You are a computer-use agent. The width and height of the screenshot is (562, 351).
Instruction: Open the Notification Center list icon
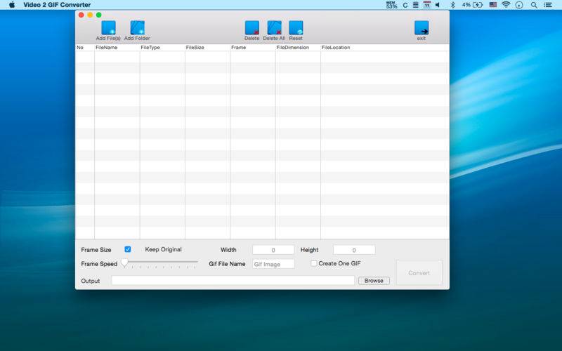coord(548,5)
